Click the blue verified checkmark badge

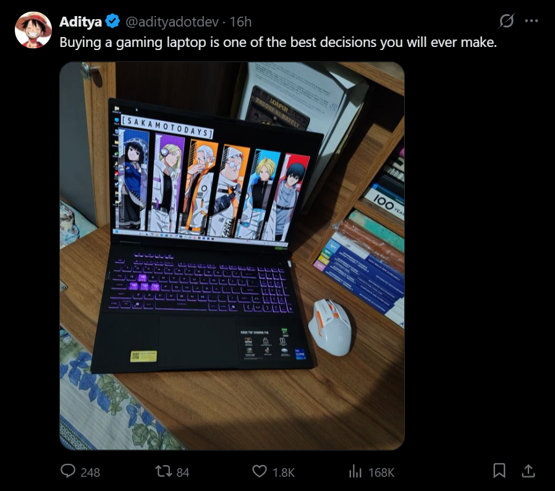pyautogui.click(x=112, y=21)
